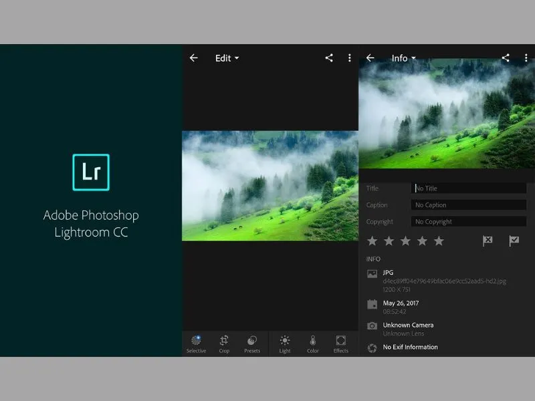
Task: Click the Adobe Photoshop Lightroom CC title
Action: click(x=91, y=224)
